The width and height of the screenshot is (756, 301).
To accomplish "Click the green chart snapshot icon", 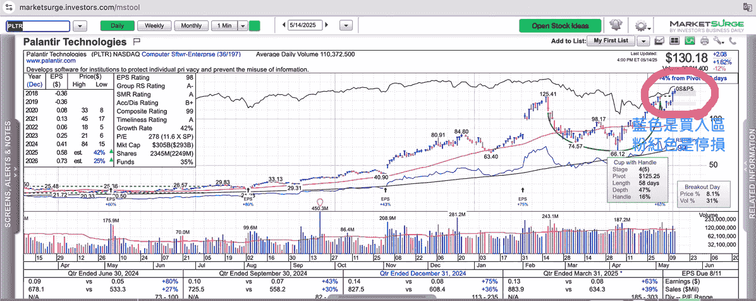I will [690, 41].
